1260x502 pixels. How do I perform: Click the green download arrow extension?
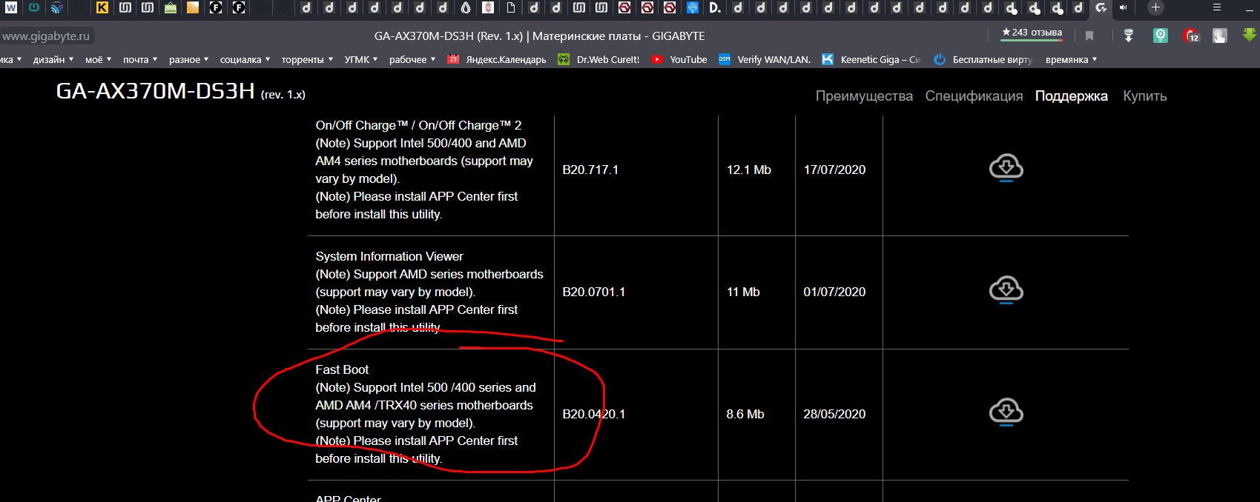coord(1250,35)
